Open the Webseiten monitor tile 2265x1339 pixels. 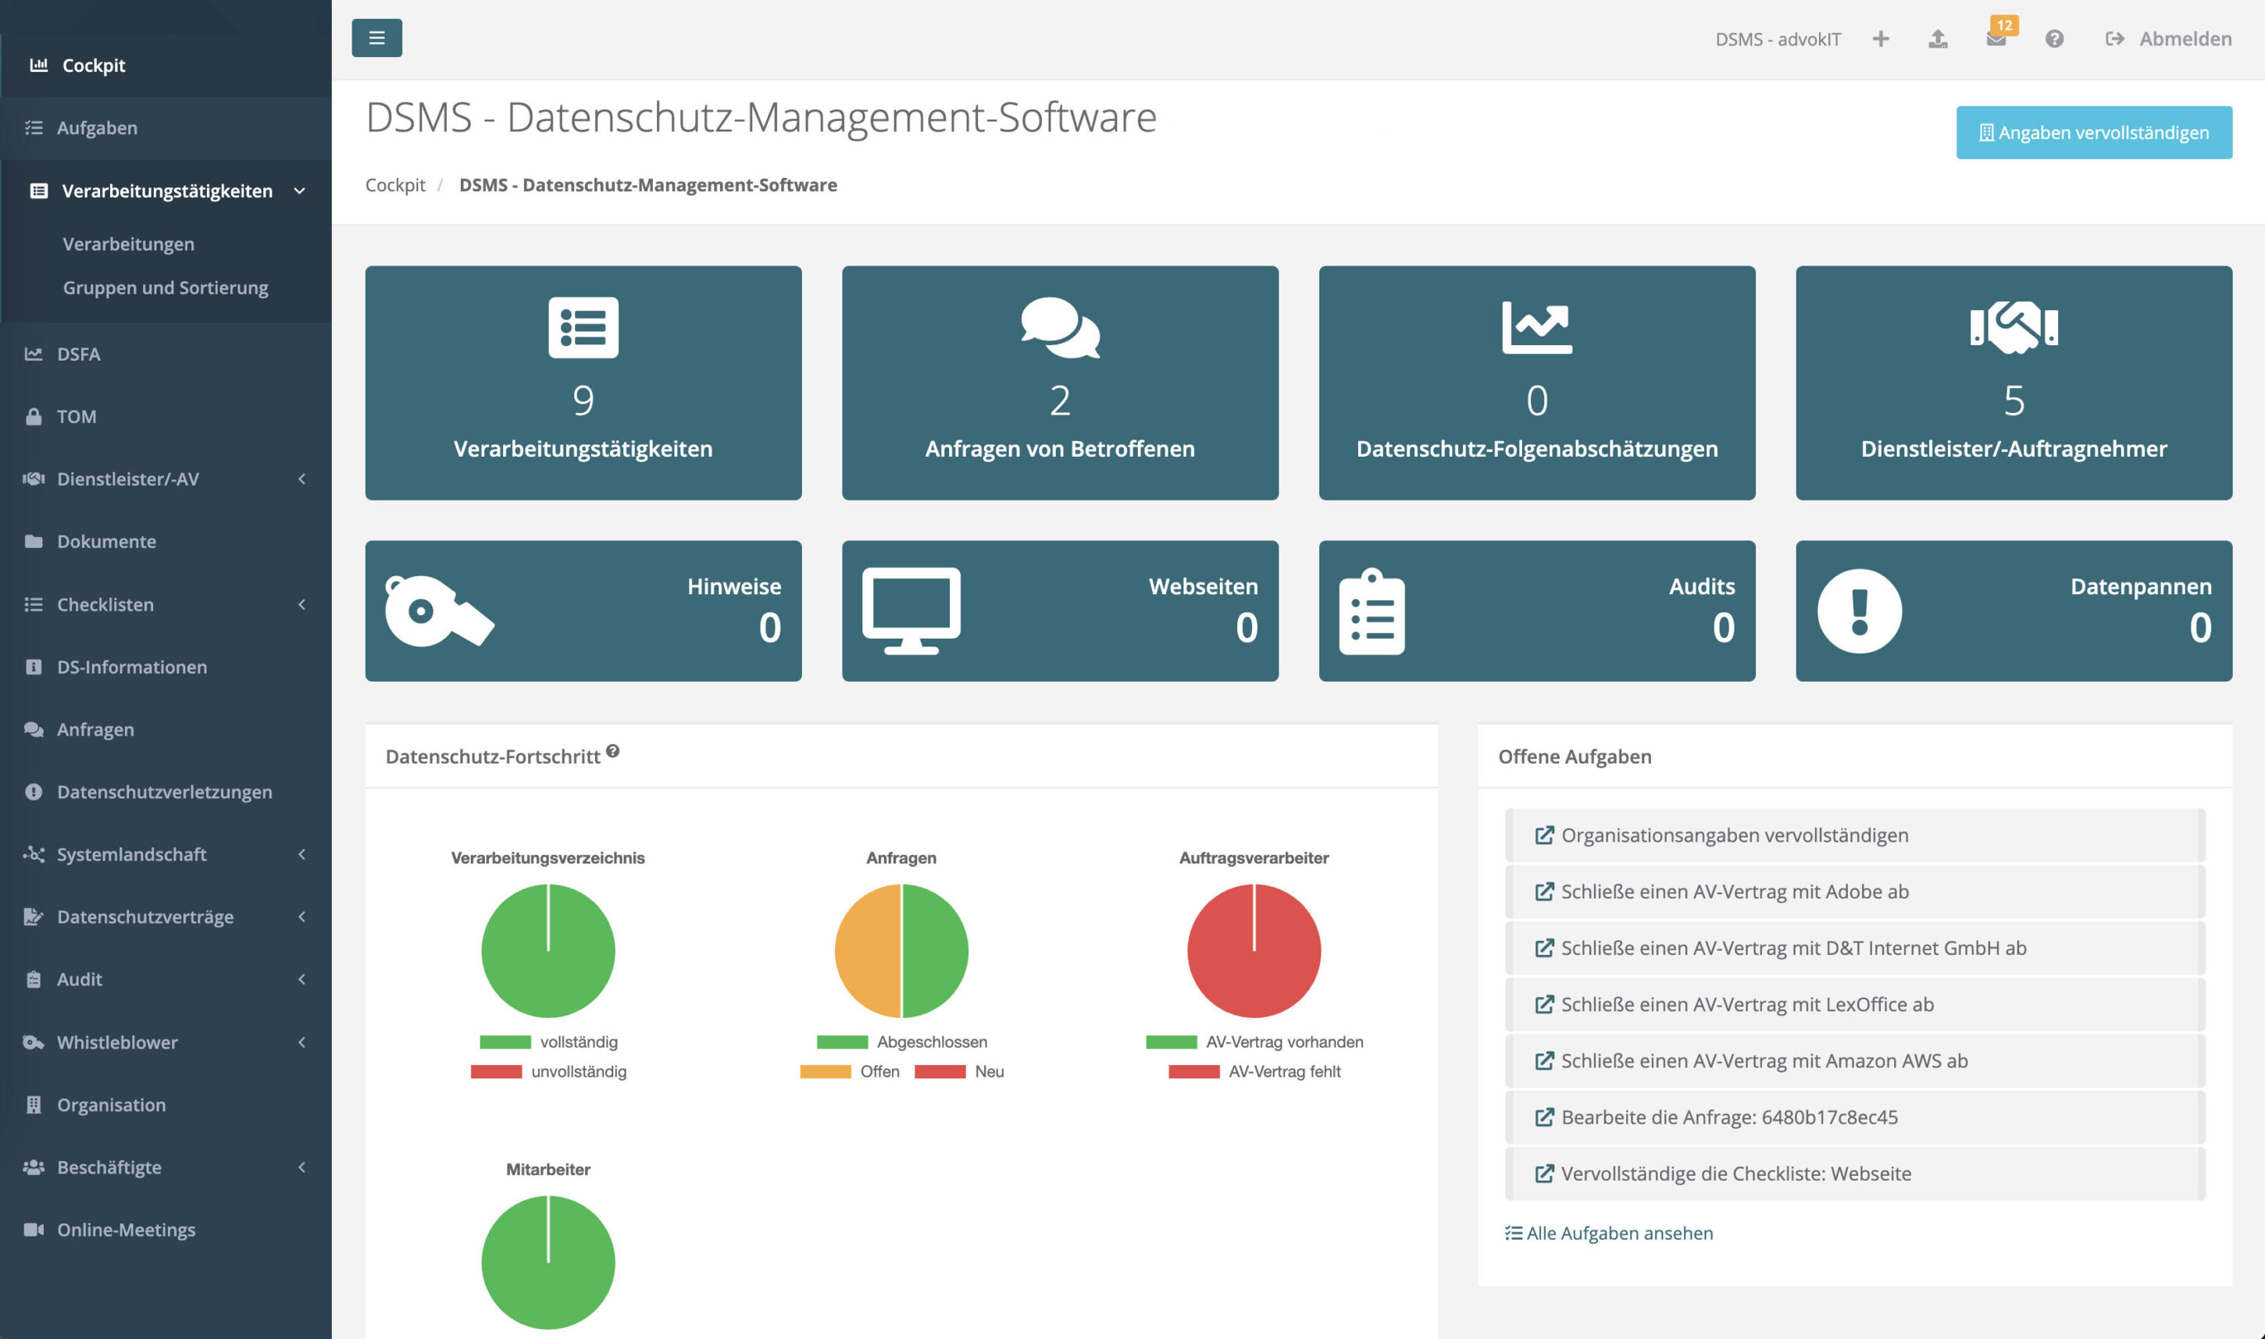click(1059, 610)
